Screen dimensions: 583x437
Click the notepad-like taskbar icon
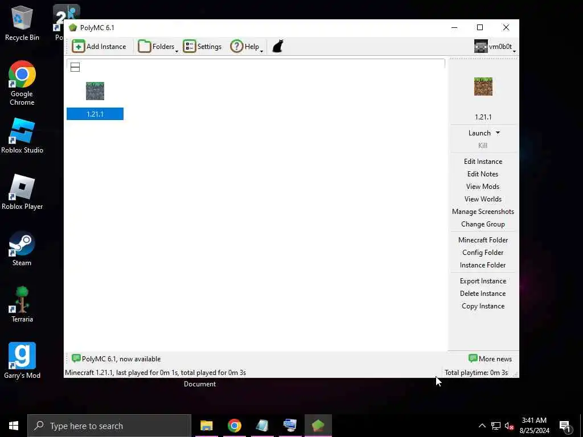(262, 426)
